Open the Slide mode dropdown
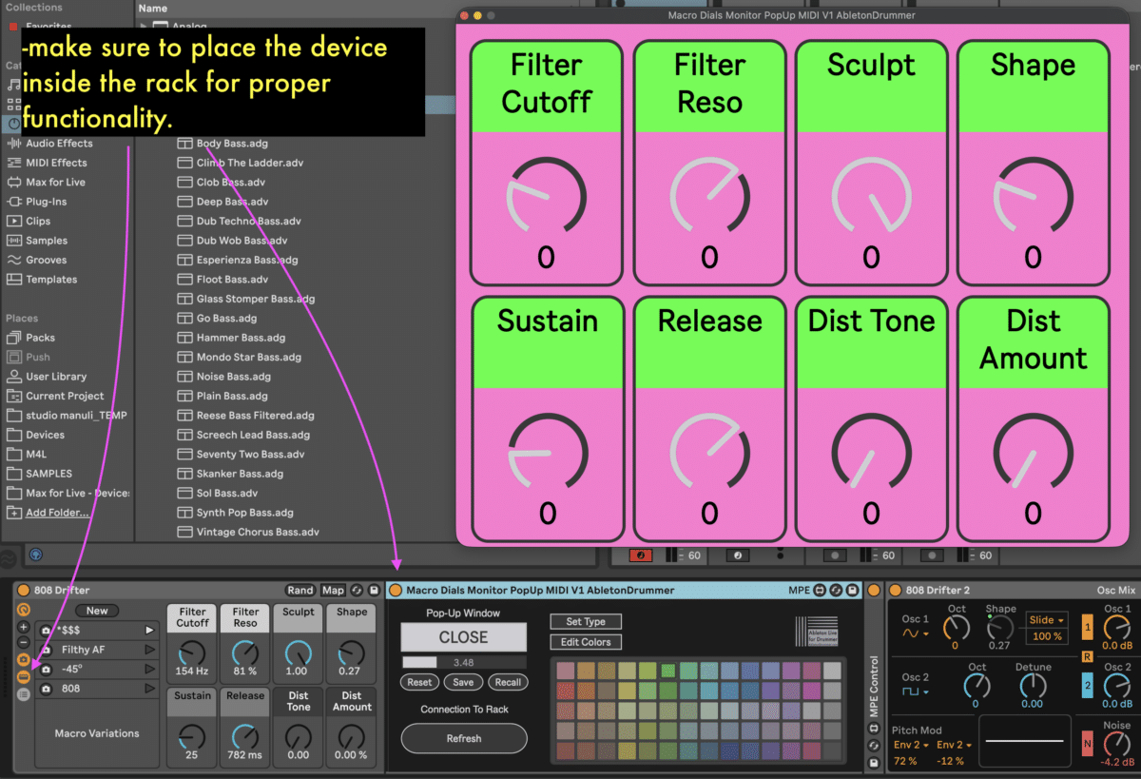The height and width of the screenshot is (779, 1141). pyautogui.click(x=1046, y=620)
